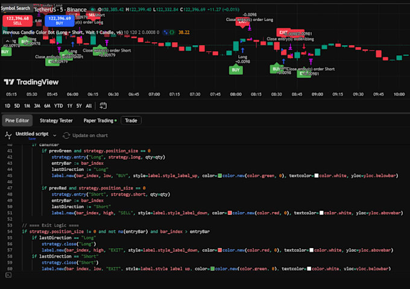Click line number 54 in the editor
This screenshot has width=410, height=289.
[10, 231]
